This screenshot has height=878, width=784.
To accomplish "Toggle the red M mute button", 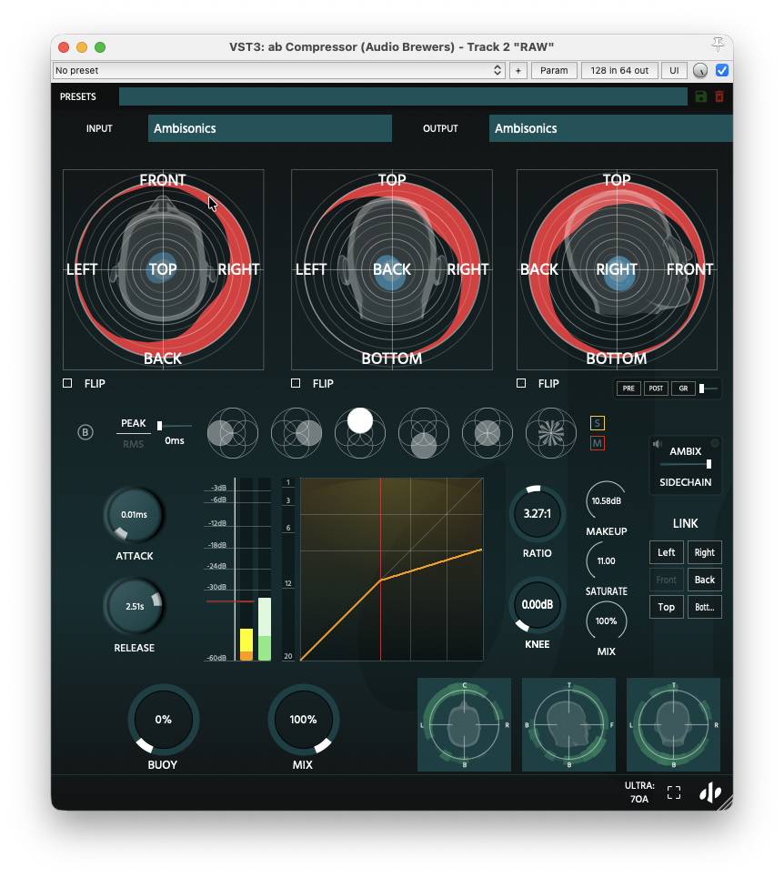I will pos(598,443).
